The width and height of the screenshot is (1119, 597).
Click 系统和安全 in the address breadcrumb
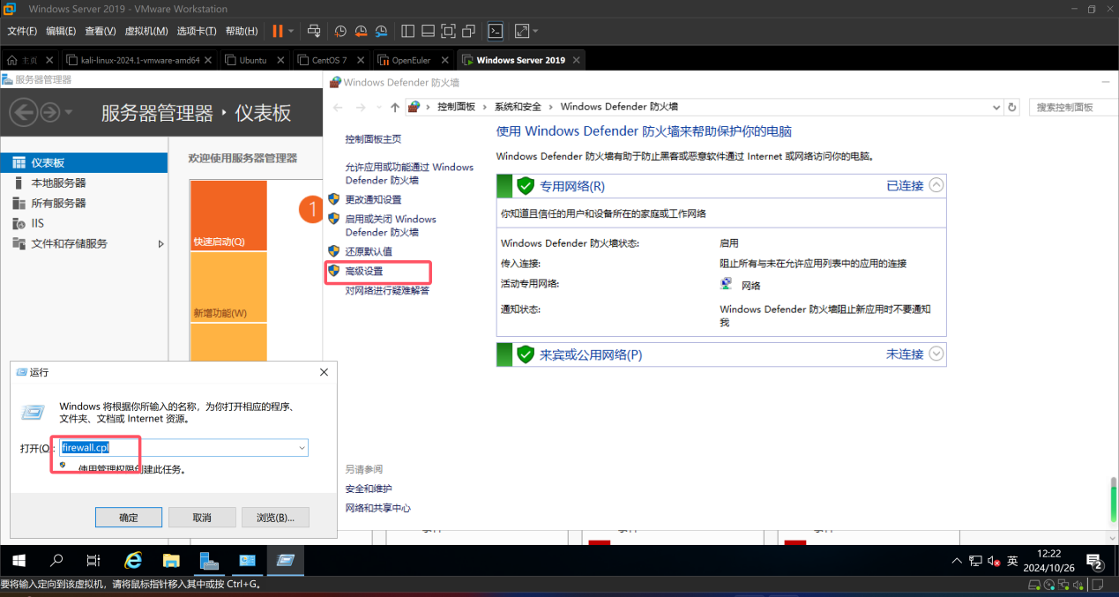[518, 107]
